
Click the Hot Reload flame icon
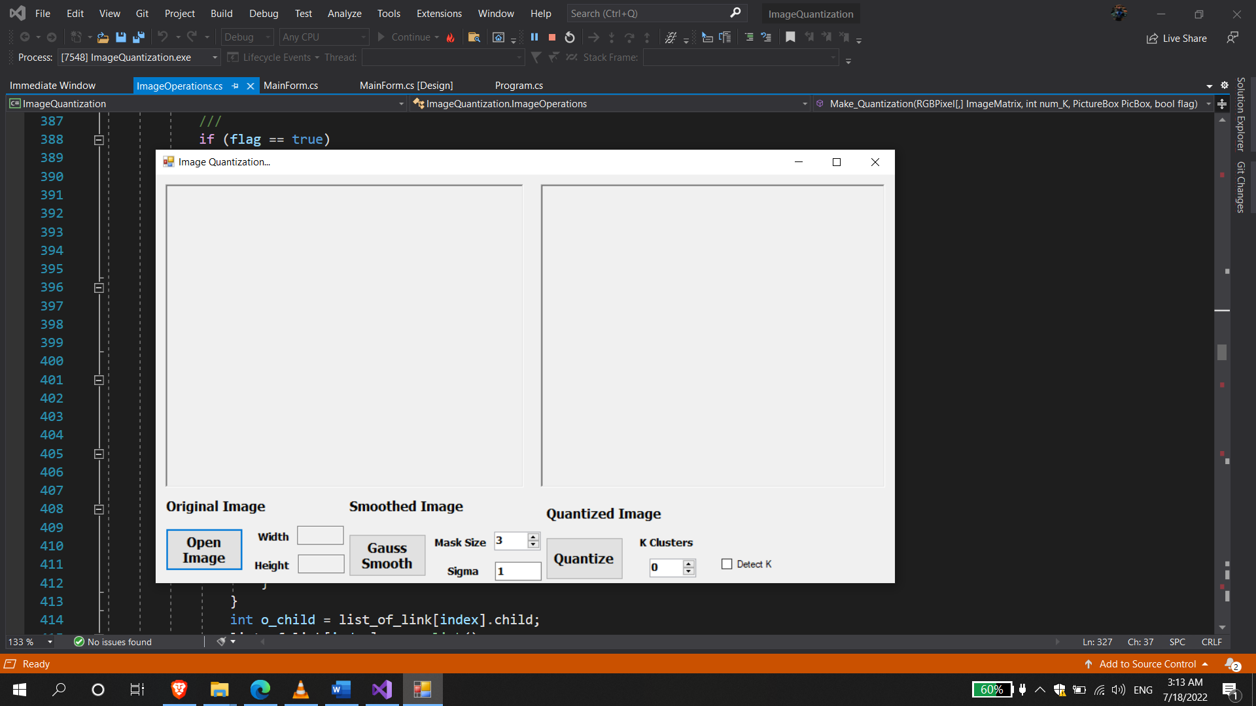coord(450,37)
